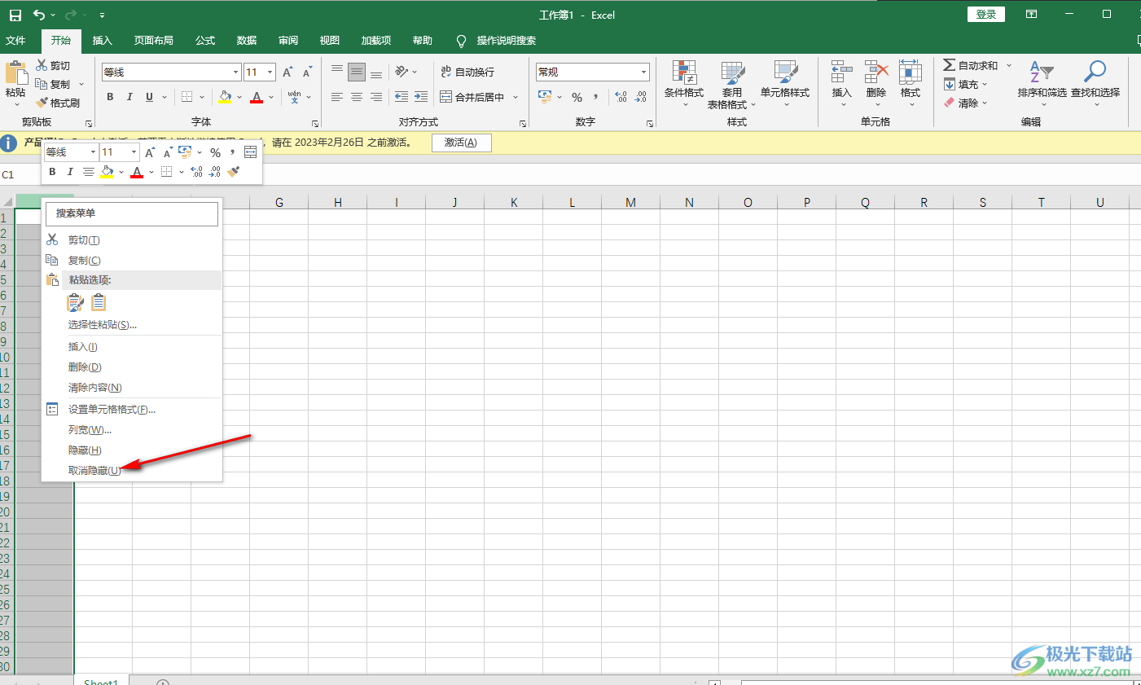Open ribbon font size dropdown
The width and height of the screenshot is (1141, 685).
tap(270, 72)
